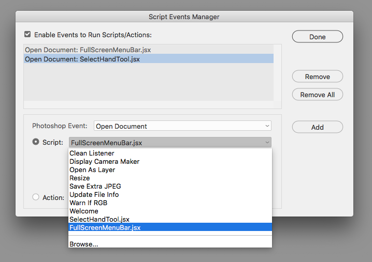Viewport: 372px width, 262px height.
Task: Click the Add button
Action: pos(317,127)
